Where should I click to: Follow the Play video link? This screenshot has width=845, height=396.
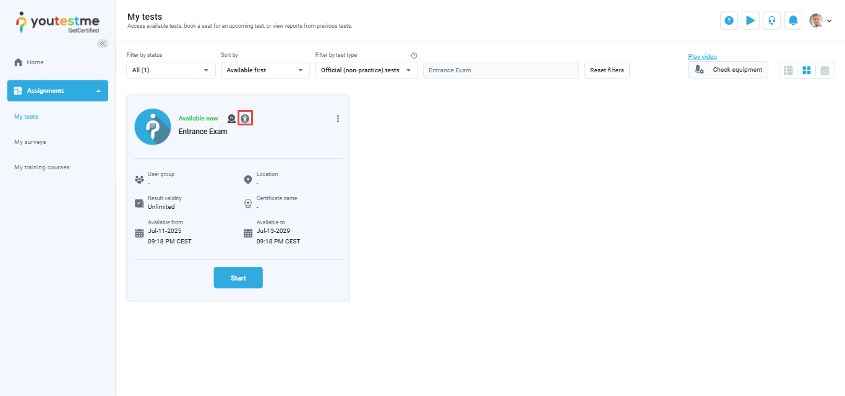tap(703, 57)
